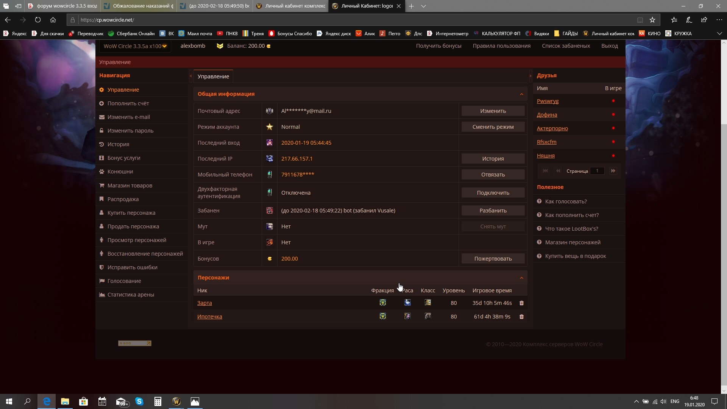Open Skype from the taskbar
The height and width of the screenshot is (409, 727).
(x=139, y=401)
